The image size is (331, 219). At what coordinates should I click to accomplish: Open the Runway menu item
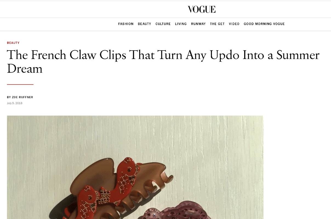coord(198,24)
